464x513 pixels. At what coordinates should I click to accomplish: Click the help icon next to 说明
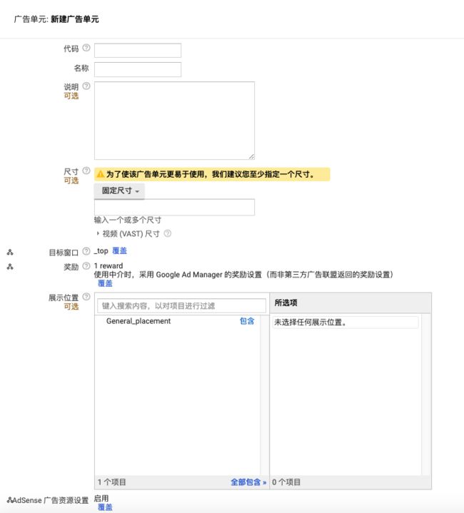click(x=86, y=86)
